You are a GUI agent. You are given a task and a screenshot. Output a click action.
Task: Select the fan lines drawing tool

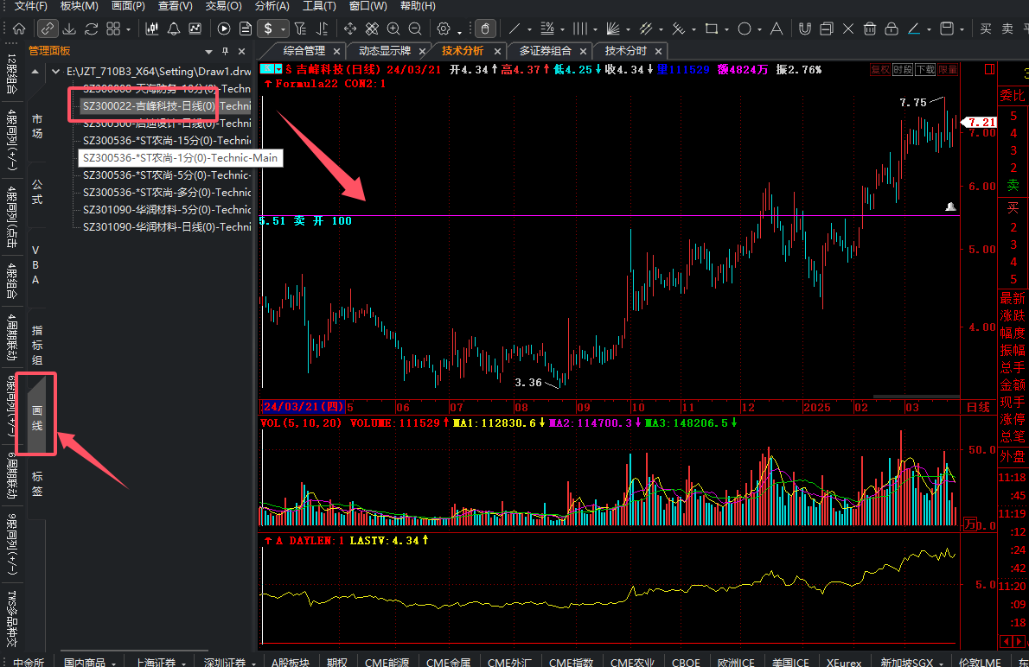(x=613, y=29)
